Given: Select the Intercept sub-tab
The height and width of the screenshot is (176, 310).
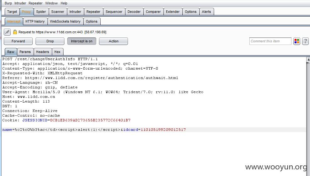Looking at the screenshot, I should (x=14, y=21).
